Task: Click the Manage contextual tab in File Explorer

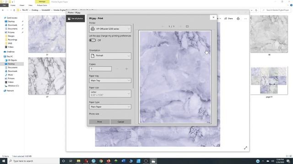Action: point(42,2)
